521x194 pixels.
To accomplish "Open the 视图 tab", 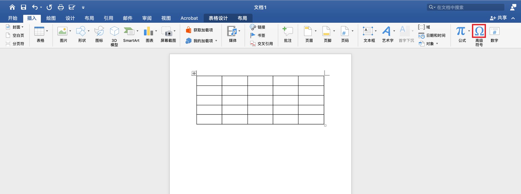I will (166, 18).
